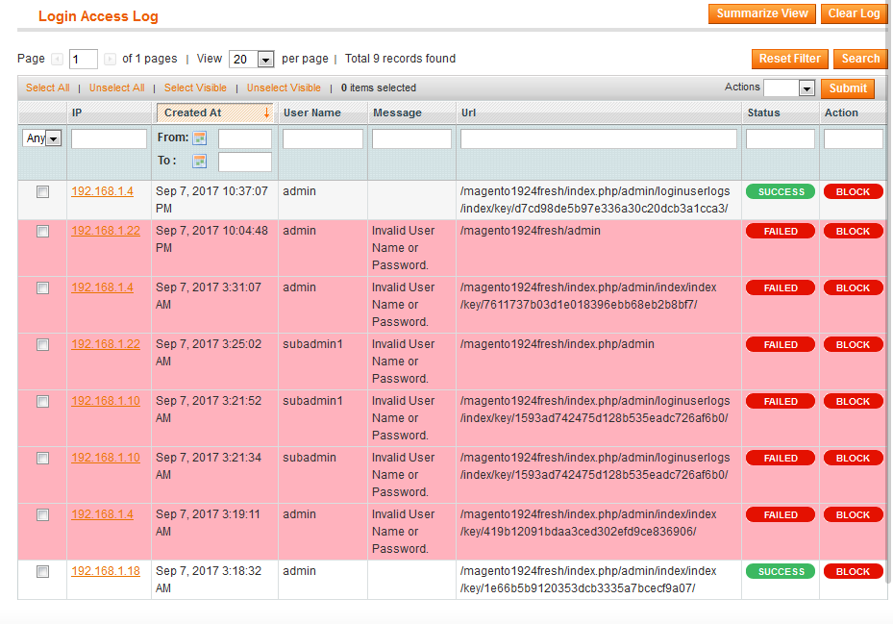Go to next page arrow
Image resolution: width=893 pixels, height=624 pixels.
[110, 60]
